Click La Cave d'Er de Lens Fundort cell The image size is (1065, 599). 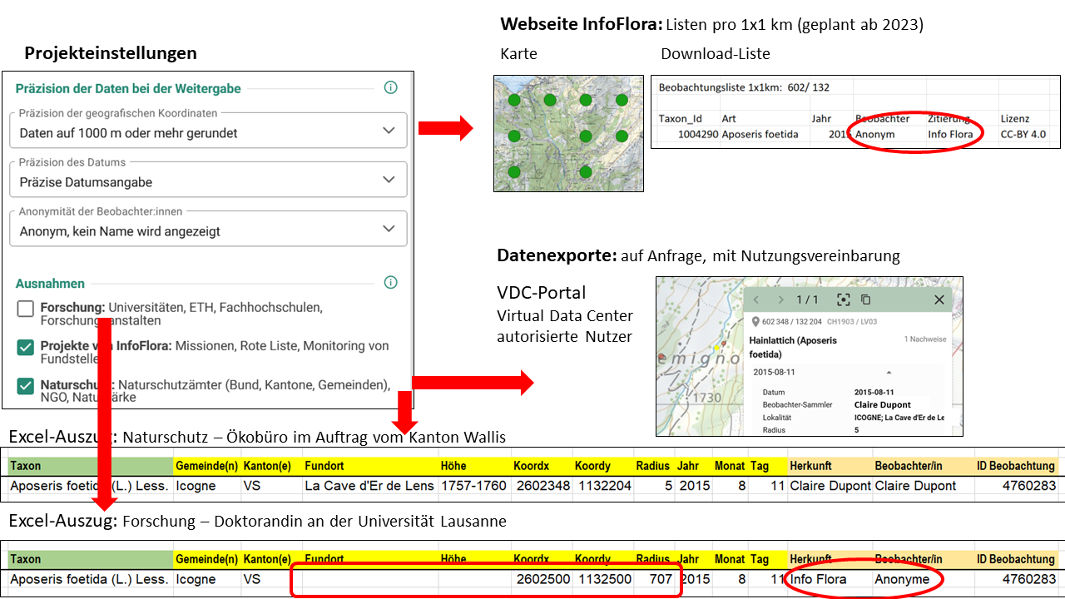369,485
